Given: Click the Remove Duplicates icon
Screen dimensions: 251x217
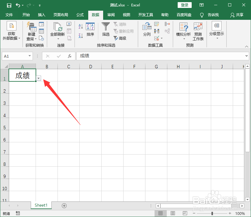Looking at the screenshot, I should pyautogui.click(x=157, y=31).
